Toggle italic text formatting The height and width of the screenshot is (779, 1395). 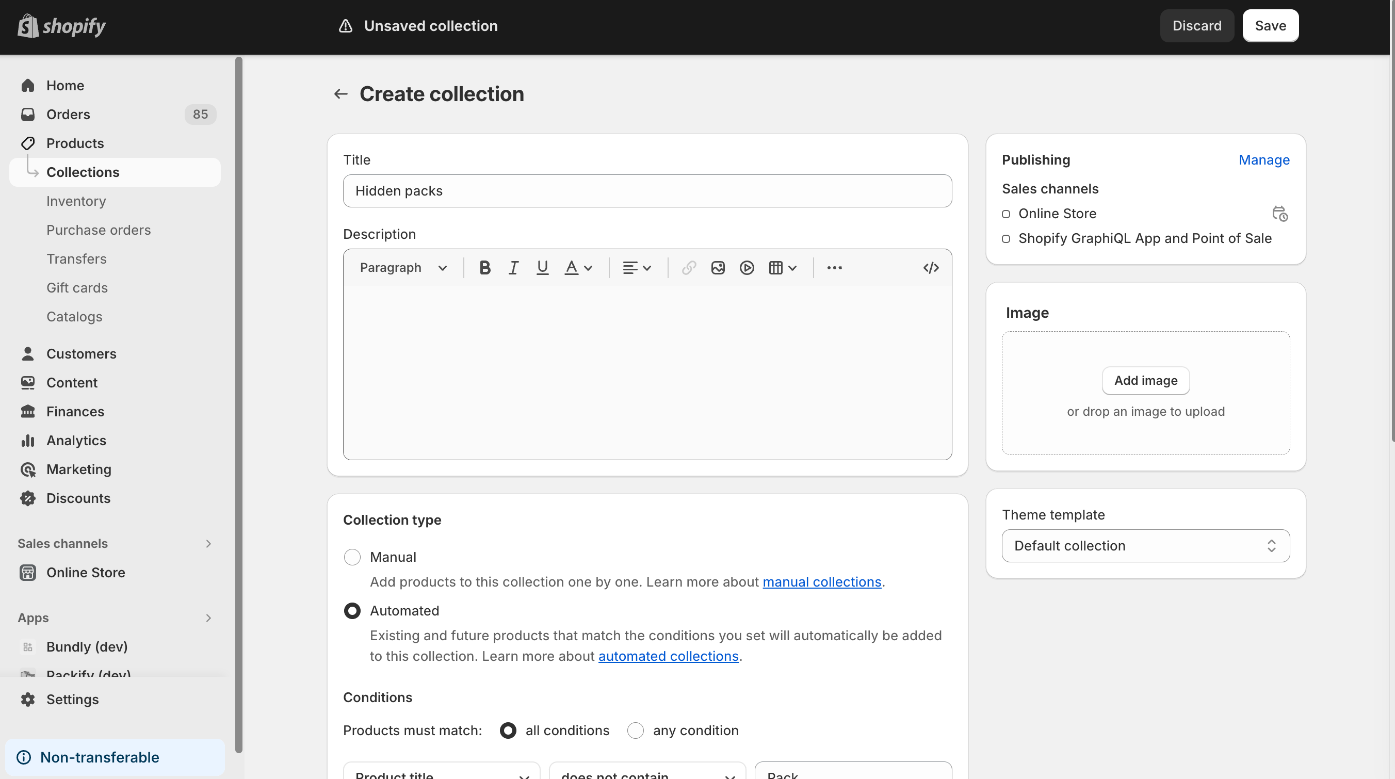click(x=513, y=268)
